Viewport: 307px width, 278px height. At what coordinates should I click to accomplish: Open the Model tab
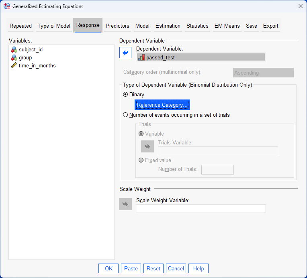pos(142,26)
